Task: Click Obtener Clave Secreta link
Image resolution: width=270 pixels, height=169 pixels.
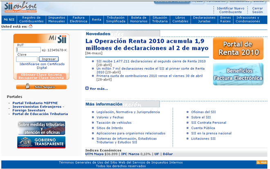Action: point(41,75)
